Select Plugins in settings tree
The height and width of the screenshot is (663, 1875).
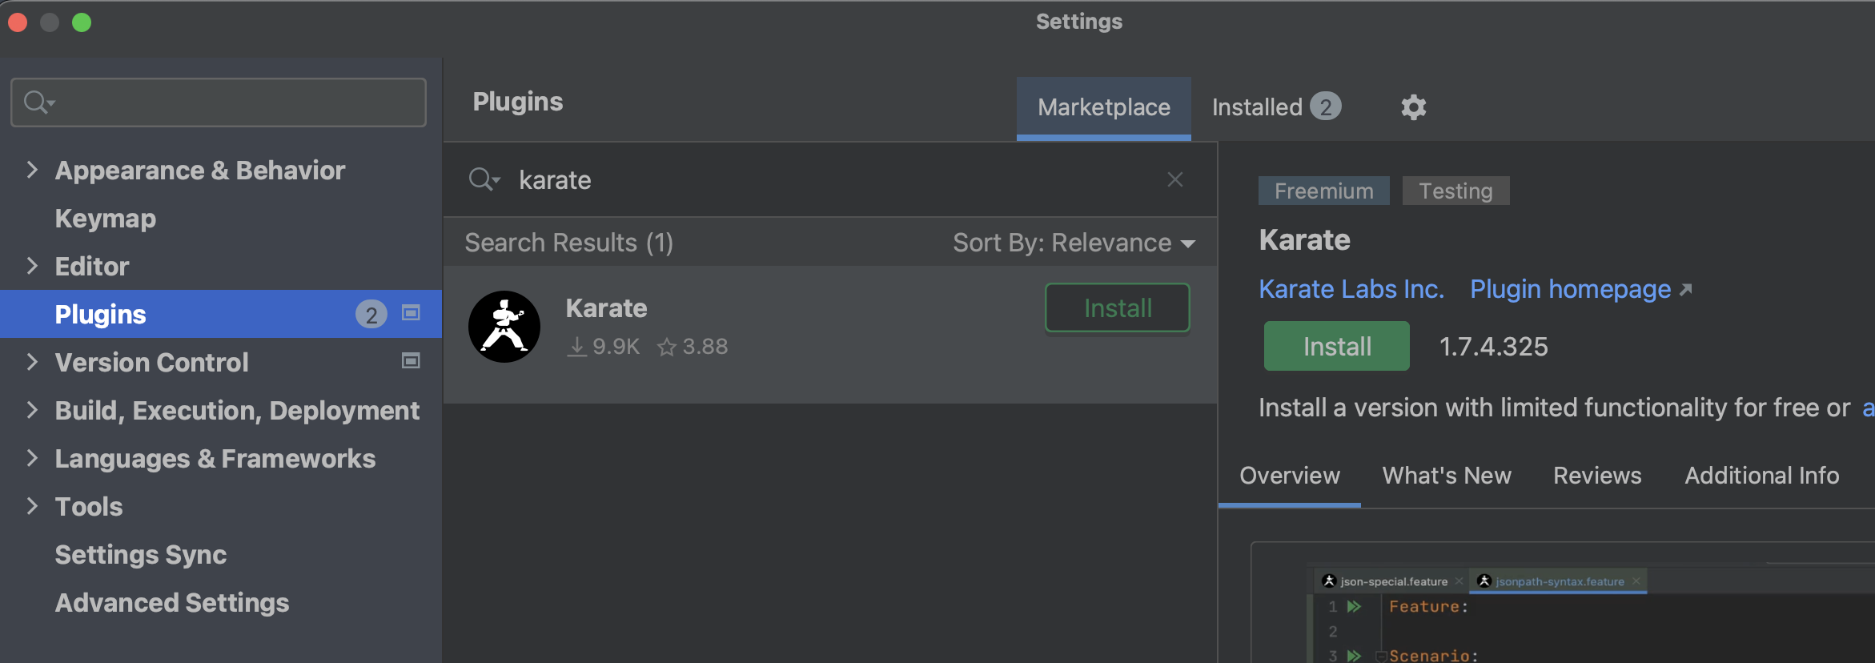point(221,314)
